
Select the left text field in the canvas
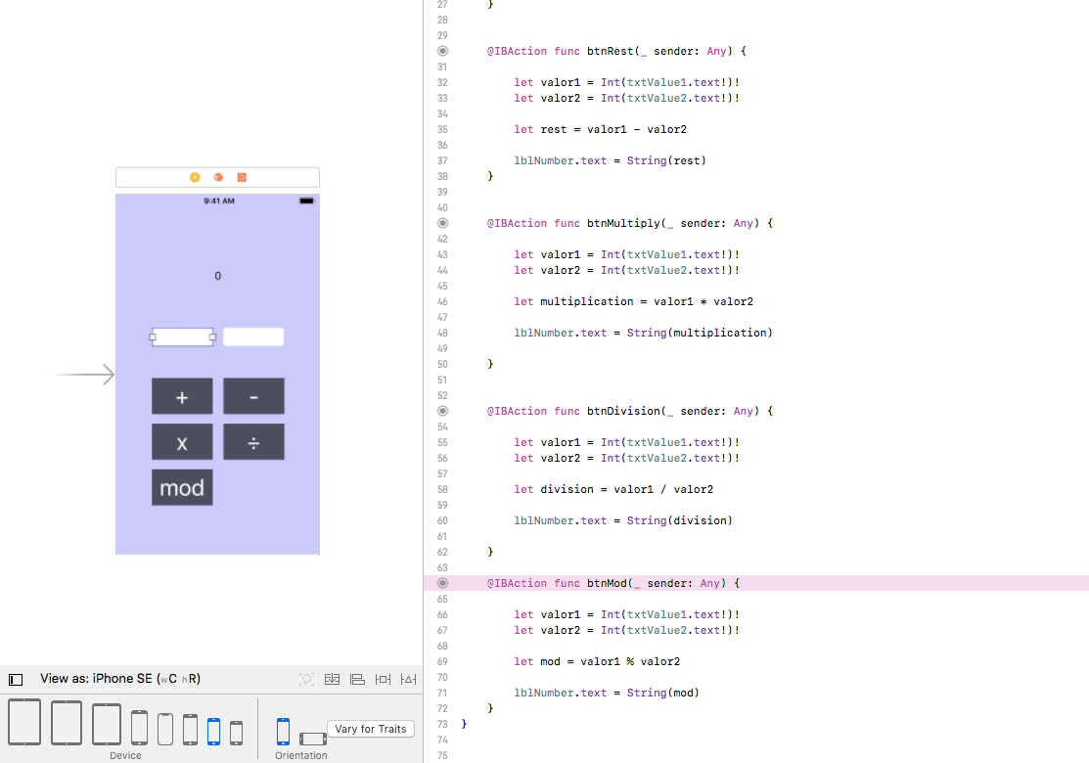click(x=182, y=336)
